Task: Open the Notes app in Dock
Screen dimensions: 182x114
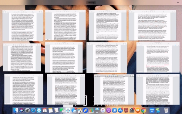Action: pos(50,110)
